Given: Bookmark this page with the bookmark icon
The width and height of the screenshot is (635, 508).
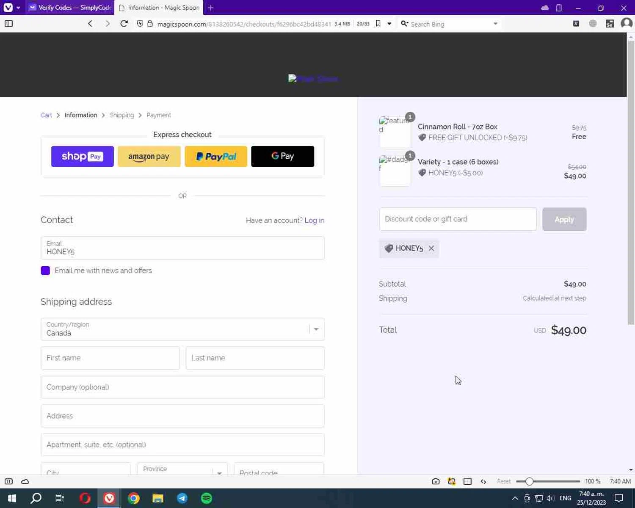Looking at the screenshot, I should pyautogui.click(x=378, y=24).
